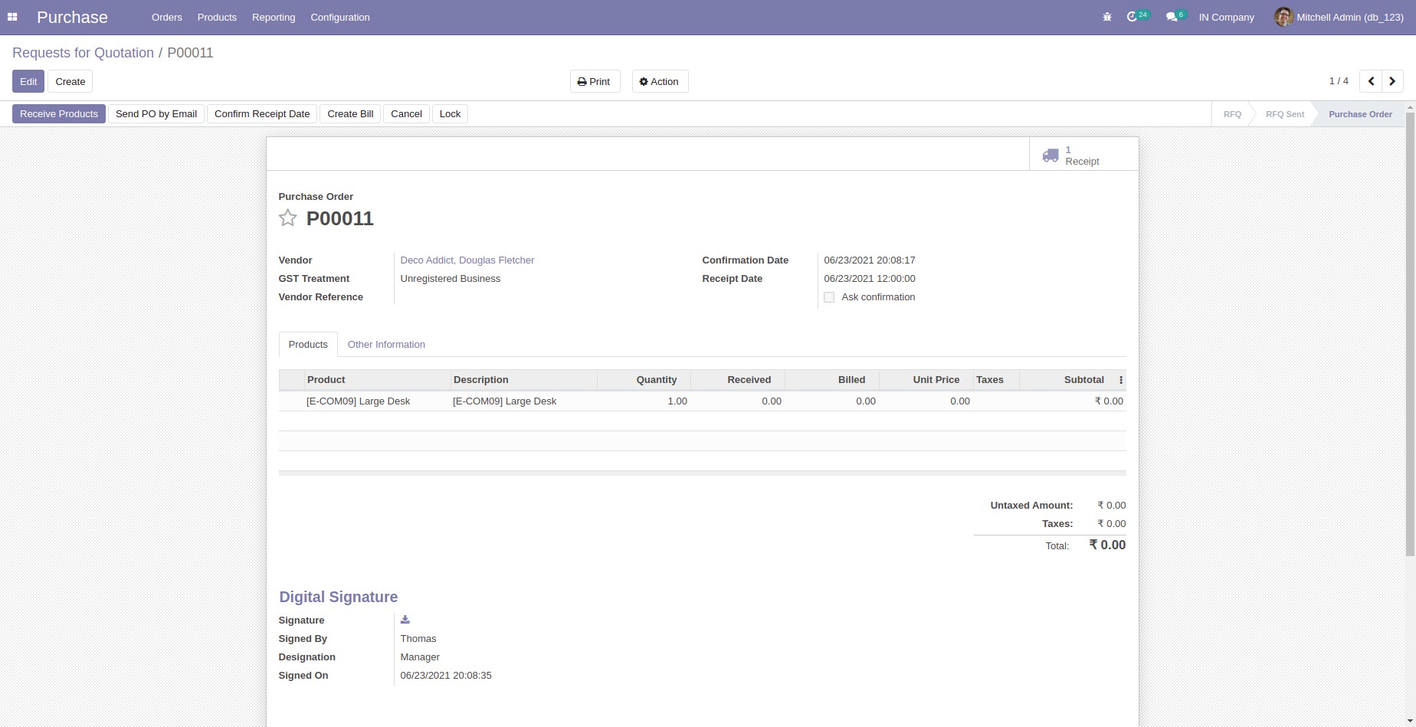This screenshot has width=1416, height=727.
Task: Click the Large Desk product row
Action: click(x=358, y=401)
